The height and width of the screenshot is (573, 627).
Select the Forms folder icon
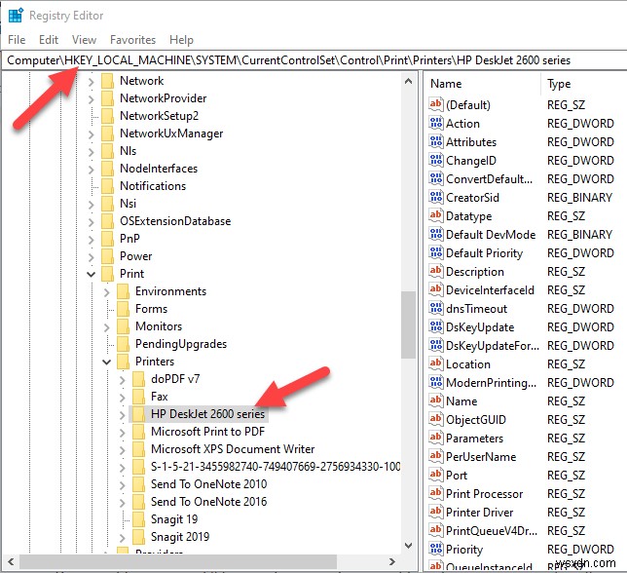click(123, 309)
